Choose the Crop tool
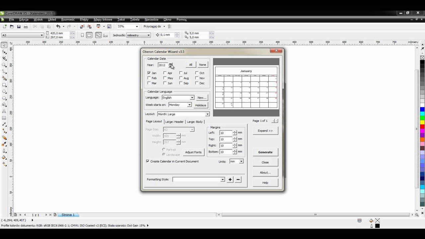 pyautogui.click(x=4, y=58)
